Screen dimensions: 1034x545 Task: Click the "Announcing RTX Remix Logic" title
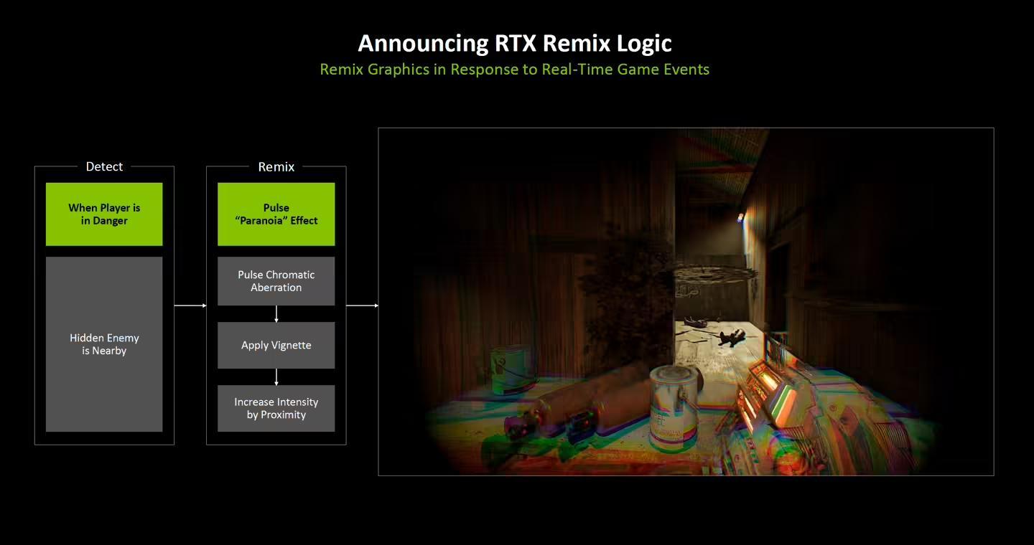[515, 43]
